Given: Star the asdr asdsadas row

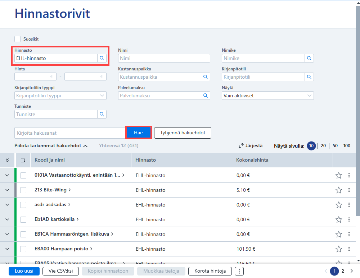Looking at the screenshot, I should (x=339, y=205).
